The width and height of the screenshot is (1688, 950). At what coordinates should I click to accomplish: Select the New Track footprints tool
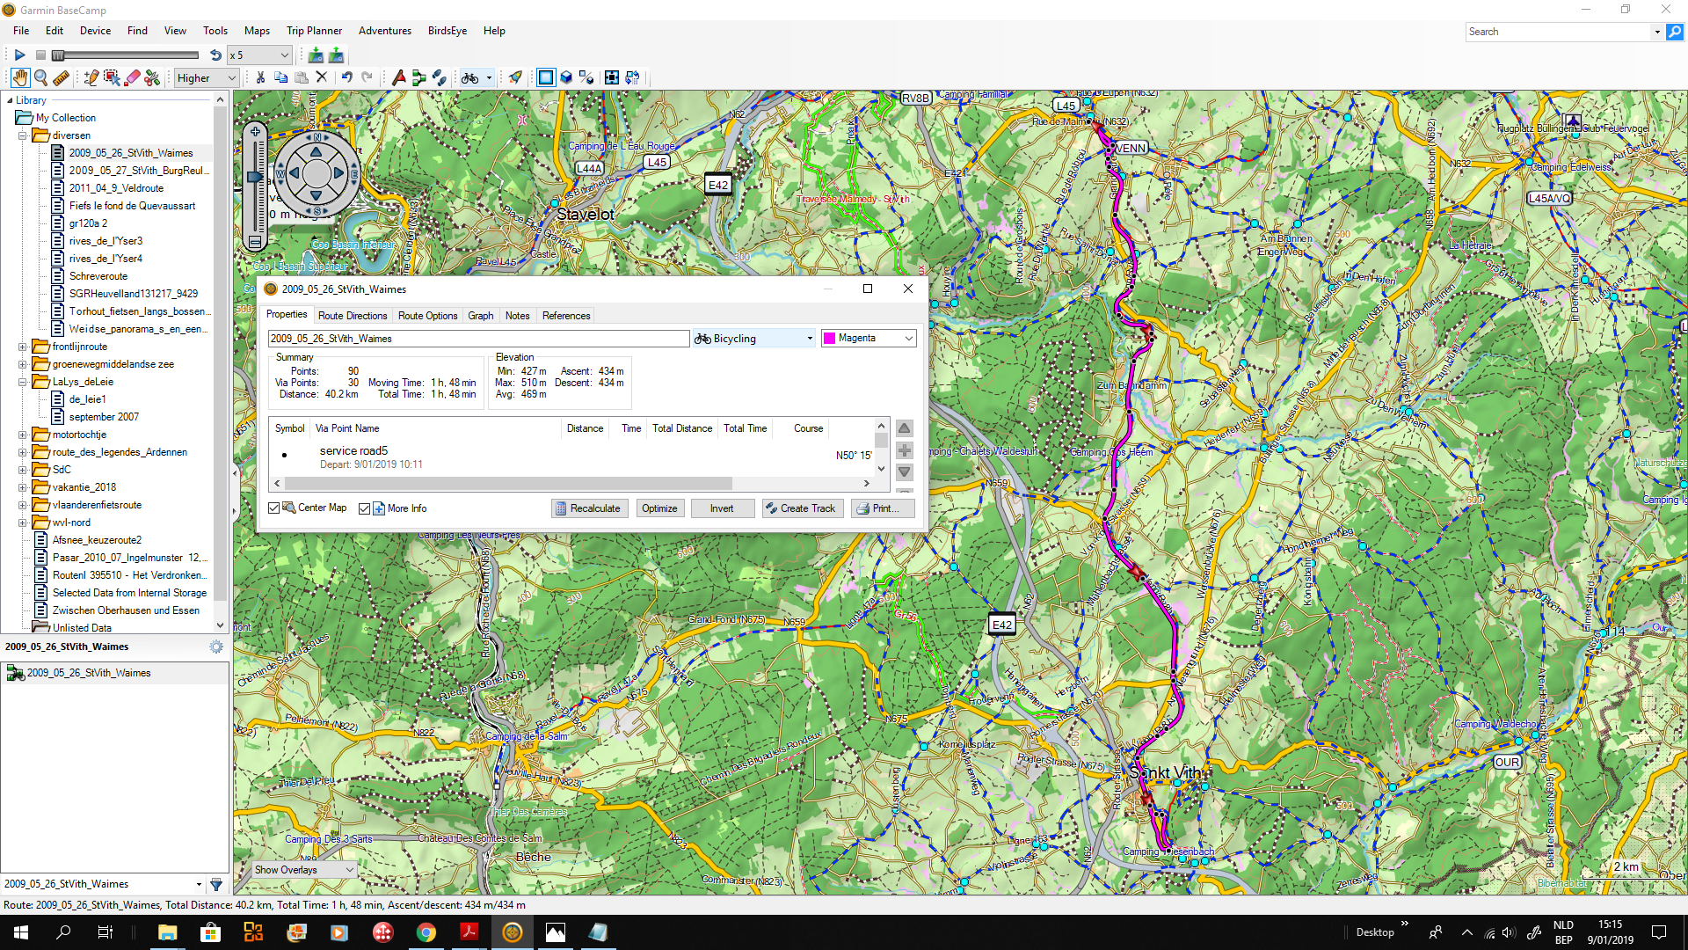439,77
